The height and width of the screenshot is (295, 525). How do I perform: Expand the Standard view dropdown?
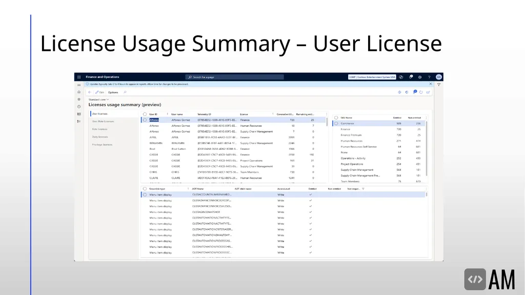(x=98, y=100)
